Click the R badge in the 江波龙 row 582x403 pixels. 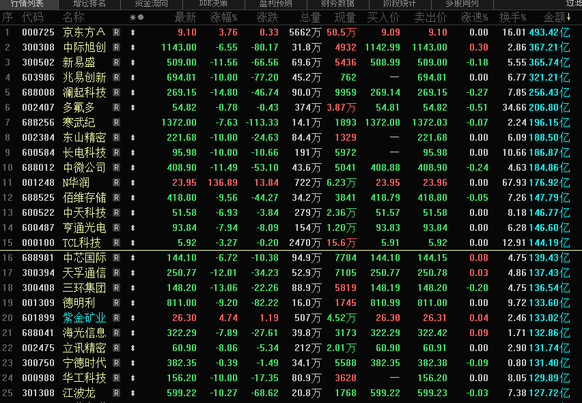(x=117, y=393)
